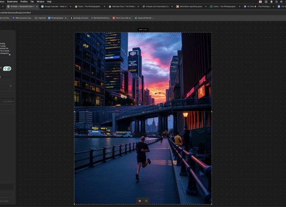
Task: Close the Add New Post tab
Action: click(138, 6)
